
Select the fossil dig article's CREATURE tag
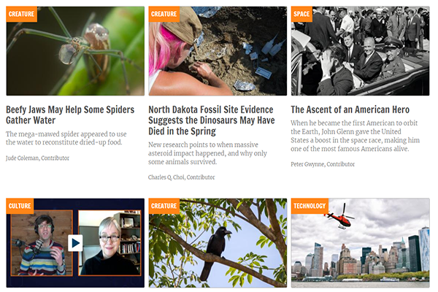(x=164, y=14)
